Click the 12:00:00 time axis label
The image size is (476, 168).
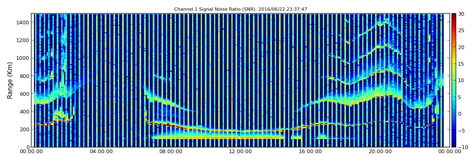pyautogui.click(x=240, y=151)
